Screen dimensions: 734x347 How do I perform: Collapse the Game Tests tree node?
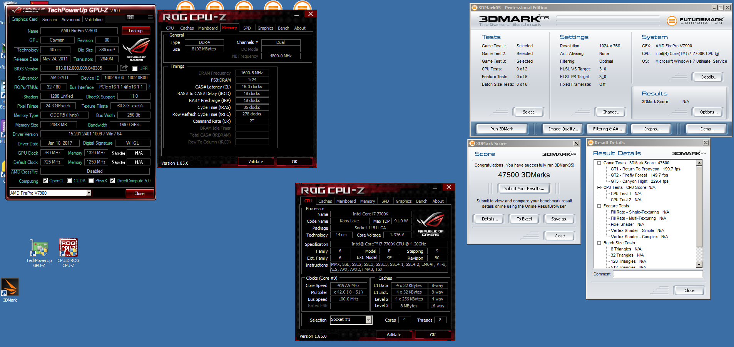coord(599,163)
